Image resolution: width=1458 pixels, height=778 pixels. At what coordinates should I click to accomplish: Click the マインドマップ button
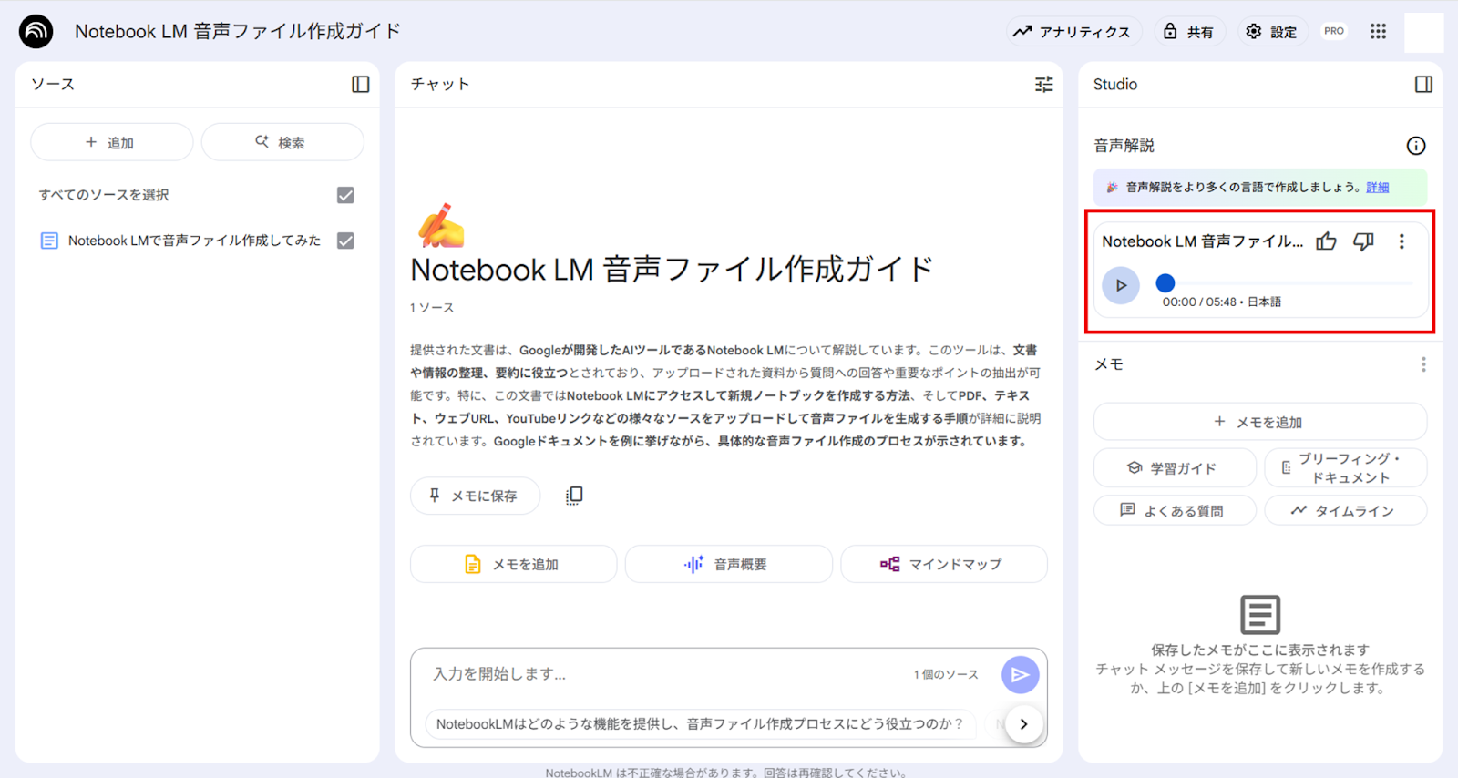(943, 564)
